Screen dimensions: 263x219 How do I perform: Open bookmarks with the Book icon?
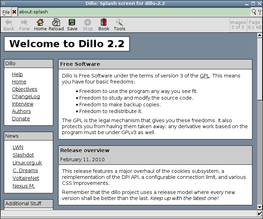coord(104,22)
